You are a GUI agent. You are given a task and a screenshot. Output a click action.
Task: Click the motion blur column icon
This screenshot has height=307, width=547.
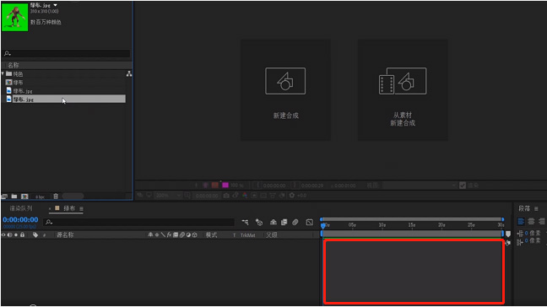click(182, 234)
